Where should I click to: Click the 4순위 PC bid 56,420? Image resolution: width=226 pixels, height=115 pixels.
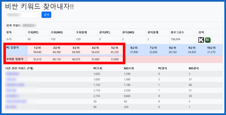(95, 52)
